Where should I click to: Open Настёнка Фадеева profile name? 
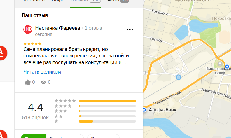(57, 28)
